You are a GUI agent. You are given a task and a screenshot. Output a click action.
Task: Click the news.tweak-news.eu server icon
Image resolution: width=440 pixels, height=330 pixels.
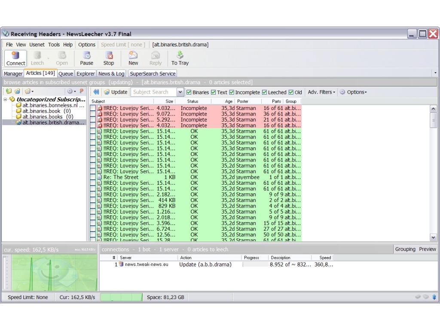tap(121, 264)
